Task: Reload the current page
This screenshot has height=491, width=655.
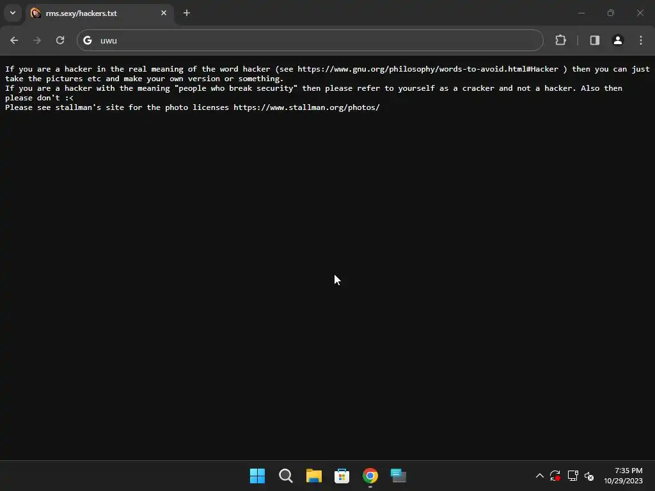Action: pyautogui.click(x=60, y=40)
